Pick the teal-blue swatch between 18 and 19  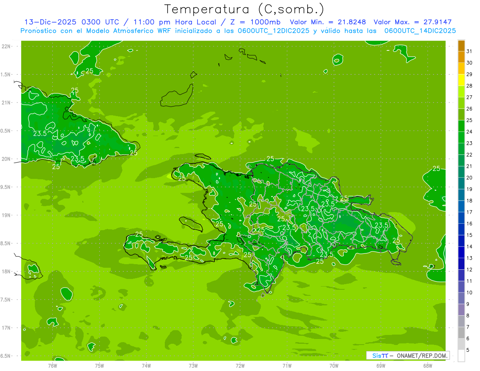461,195
